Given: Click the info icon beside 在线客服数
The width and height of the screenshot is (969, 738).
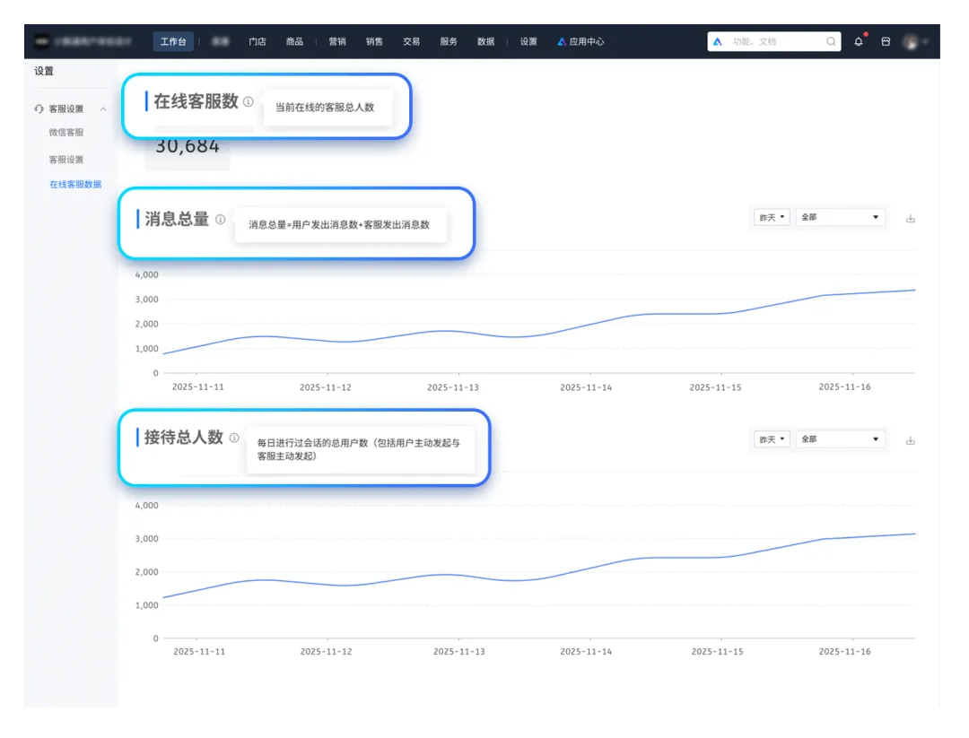Looking at the screenshot, I should pos(249,102).
